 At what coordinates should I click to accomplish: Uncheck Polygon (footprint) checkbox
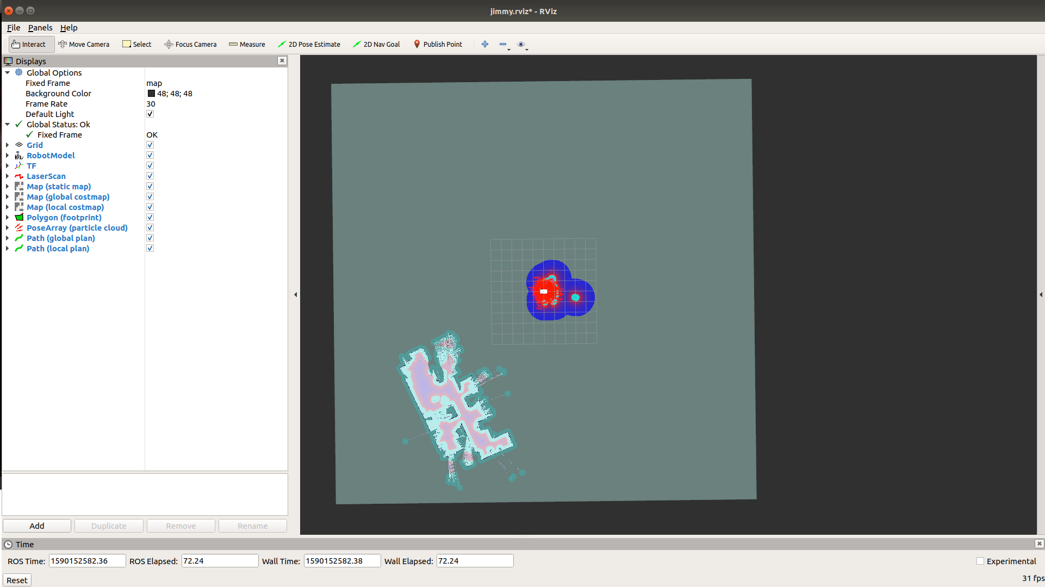tap(150, 217)
